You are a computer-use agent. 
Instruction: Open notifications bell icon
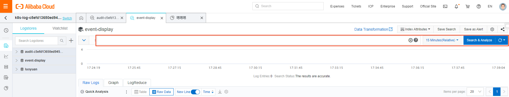[456, 6]
